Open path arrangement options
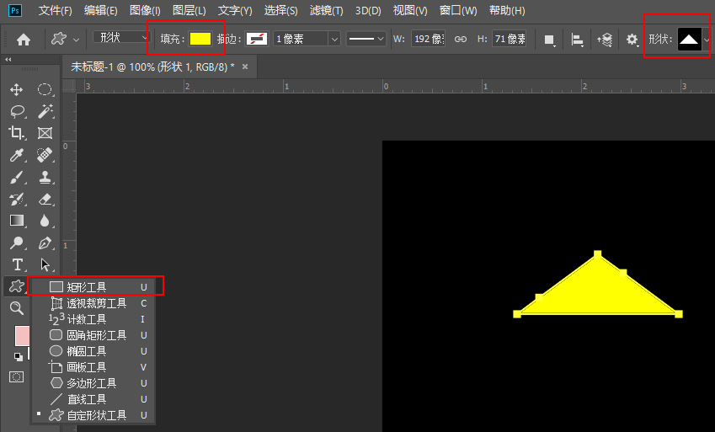The image size is (715, 432). [x=605, y=40]
